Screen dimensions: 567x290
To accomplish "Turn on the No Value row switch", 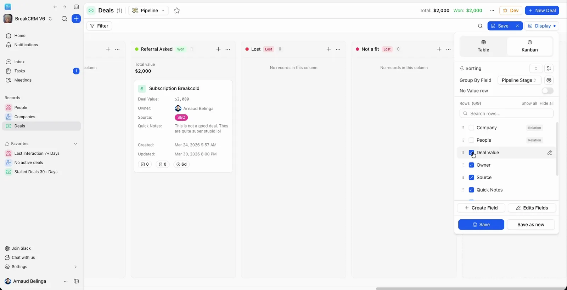I will tap(548, 91).
